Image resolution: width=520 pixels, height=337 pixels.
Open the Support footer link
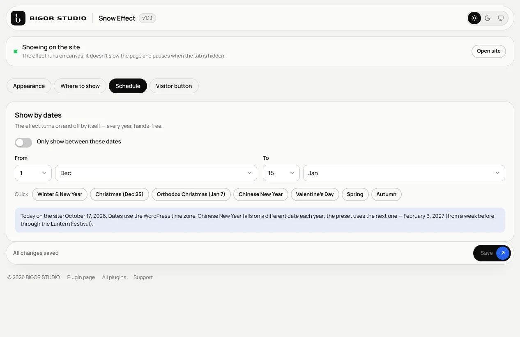(143, 277)
